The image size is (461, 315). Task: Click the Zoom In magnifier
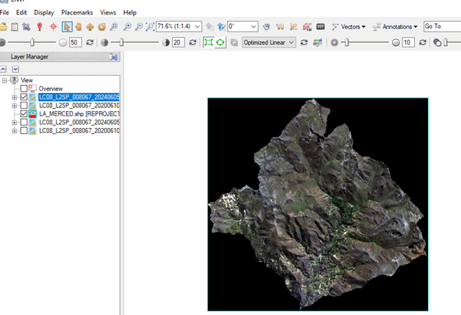point(127,27)
